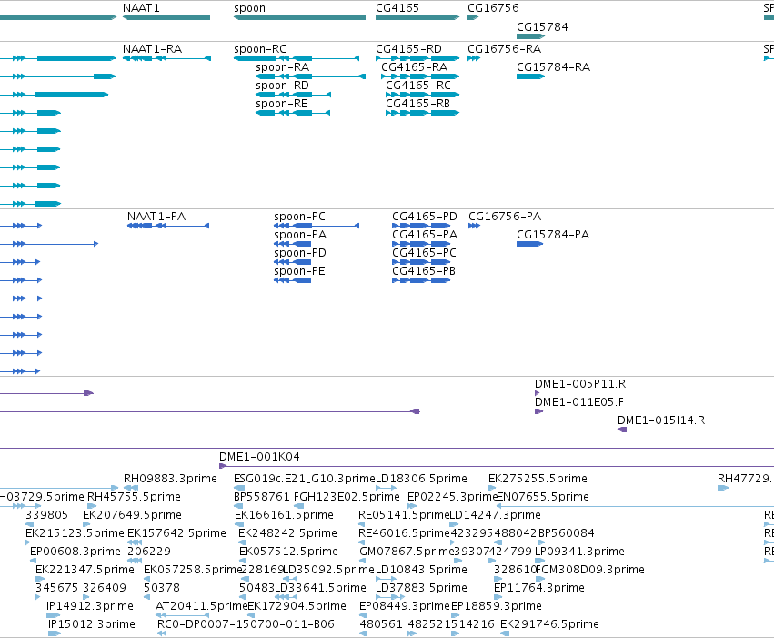Select transcript CG4165-RC
Viewport: 774px width, 638px height.
pos(418,86)
